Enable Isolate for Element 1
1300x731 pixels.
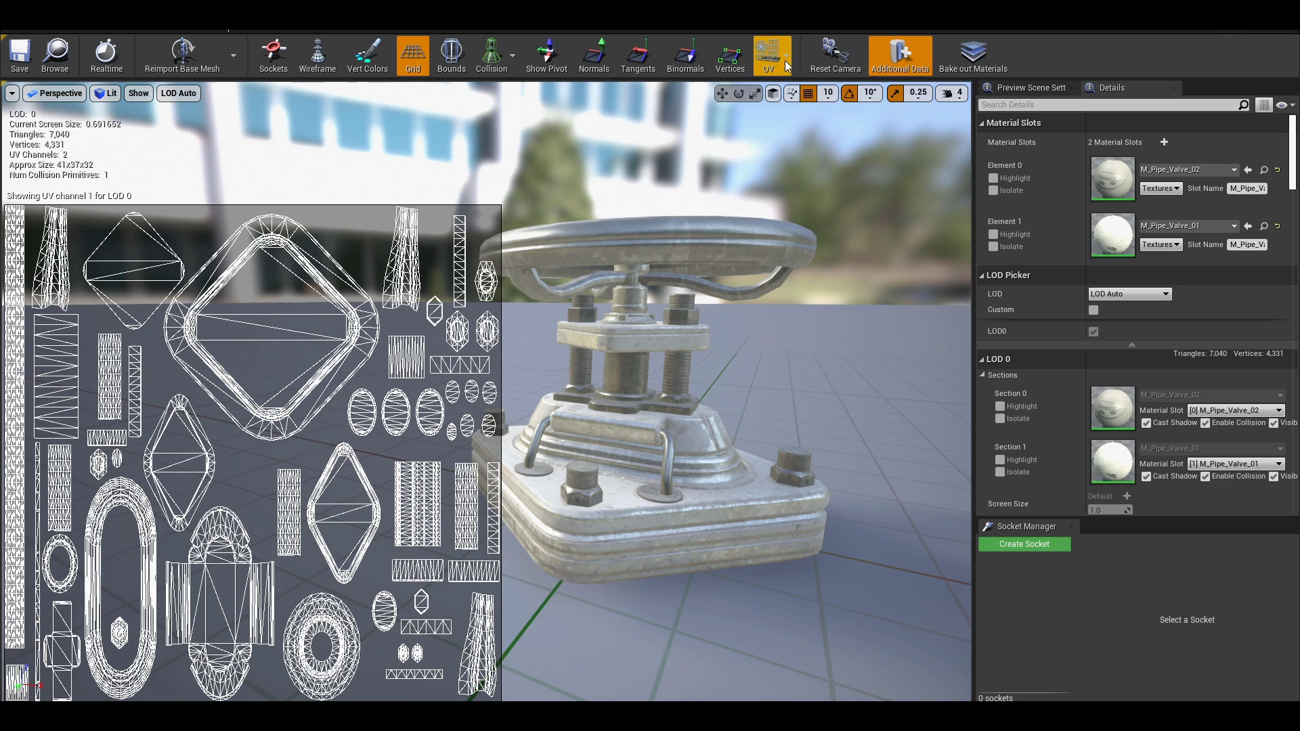[993, 246]
